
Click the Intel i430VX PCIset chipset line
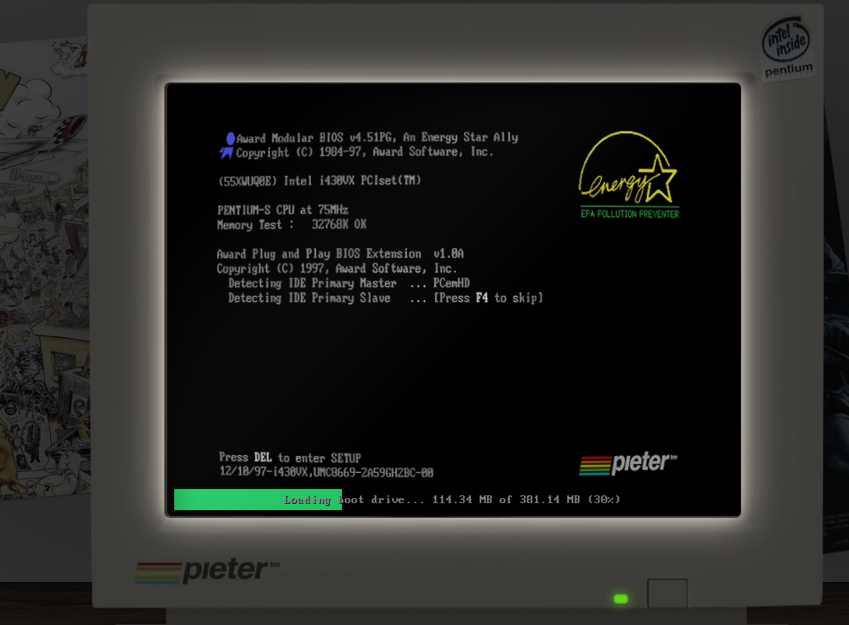(320, 181)
